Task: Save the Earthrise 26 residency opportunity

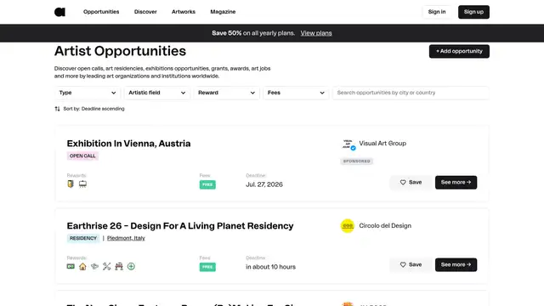Action: (411, 264)
